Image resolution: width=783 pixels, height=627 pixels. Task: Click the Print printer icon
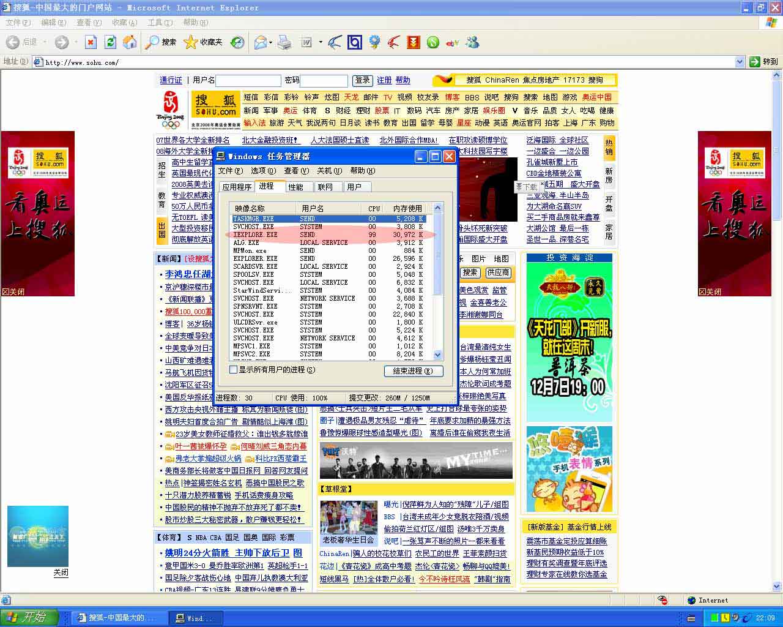click(284, 42)
